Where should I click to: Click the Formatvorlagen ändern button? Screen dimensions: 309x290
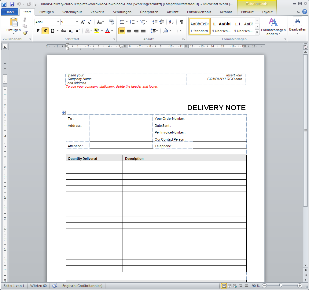[x=273, y=27]
